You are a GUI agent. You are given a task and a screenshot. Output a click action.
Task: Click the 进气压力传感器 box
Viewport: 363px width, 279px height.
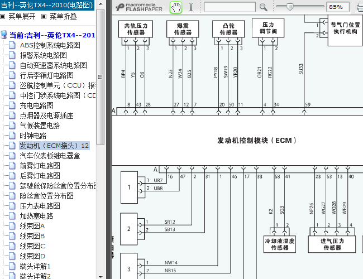[332, 244]
